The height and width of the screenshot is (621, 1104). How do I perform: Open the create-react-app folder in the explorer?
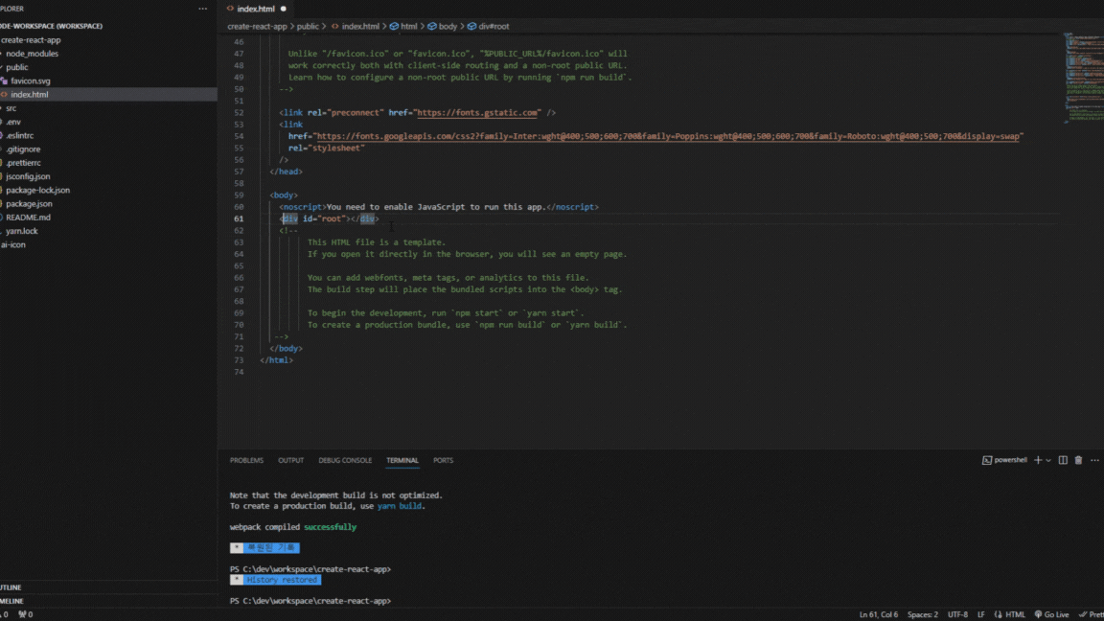click(31, 40)
